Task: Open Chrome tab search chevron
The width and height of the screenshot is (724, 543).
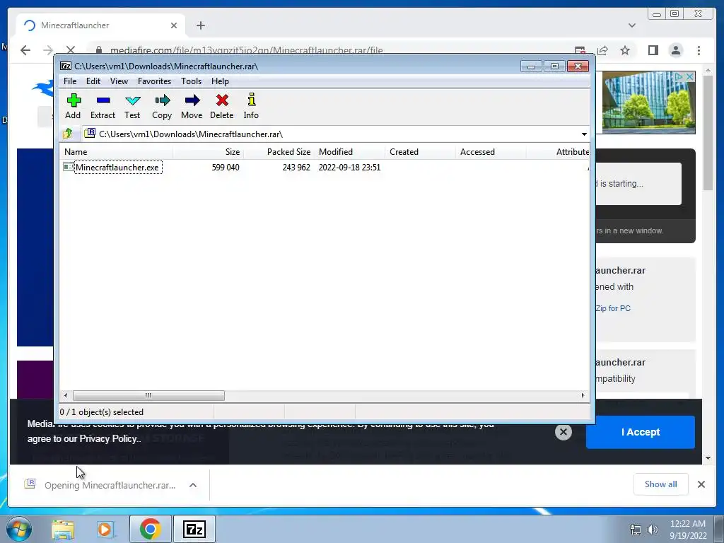Action: pyautogui.click(x=632, y=25)
